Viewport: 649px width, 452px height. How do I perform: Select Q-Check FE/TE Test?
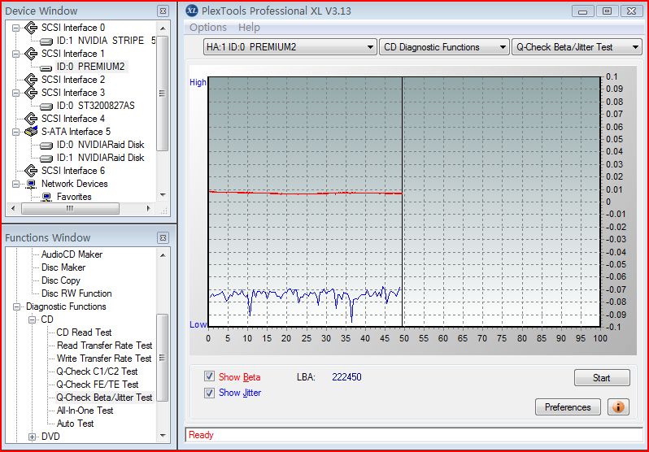pos(98,385)
